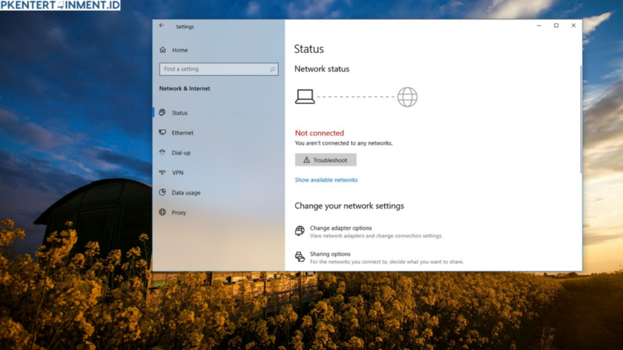
Task: Open Data usage via the pie chart icon
Action: pos(161,193)
